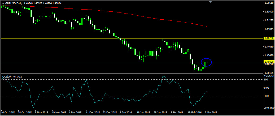The height and width of the screenshot is (116, 275).
Task: Open the triangle menu beside GBPUSD,Daily
Action: 3,3
